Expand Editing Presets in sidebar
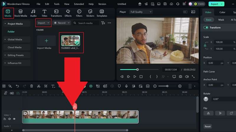 click(x=5, y=55)
